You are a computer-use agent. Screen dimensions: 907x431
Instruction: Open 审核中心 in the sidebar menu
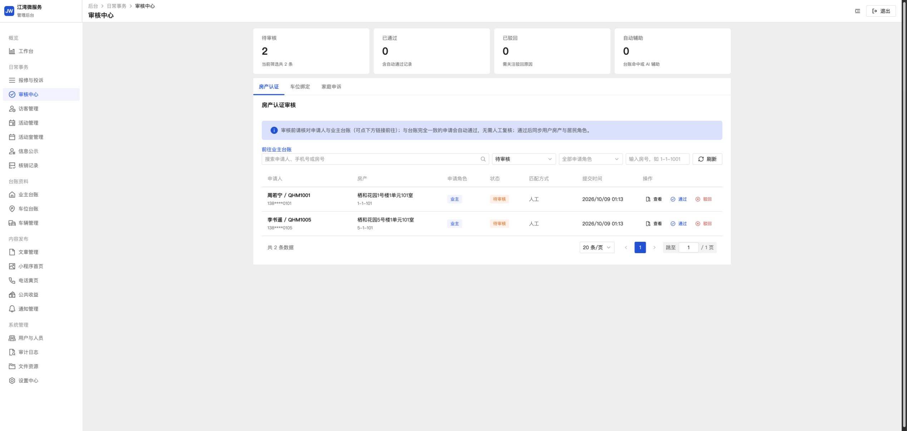pyautogui.click(x=41, y=95)
